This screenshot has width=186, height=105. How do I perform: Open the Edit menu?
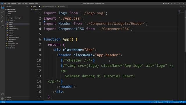8,3
